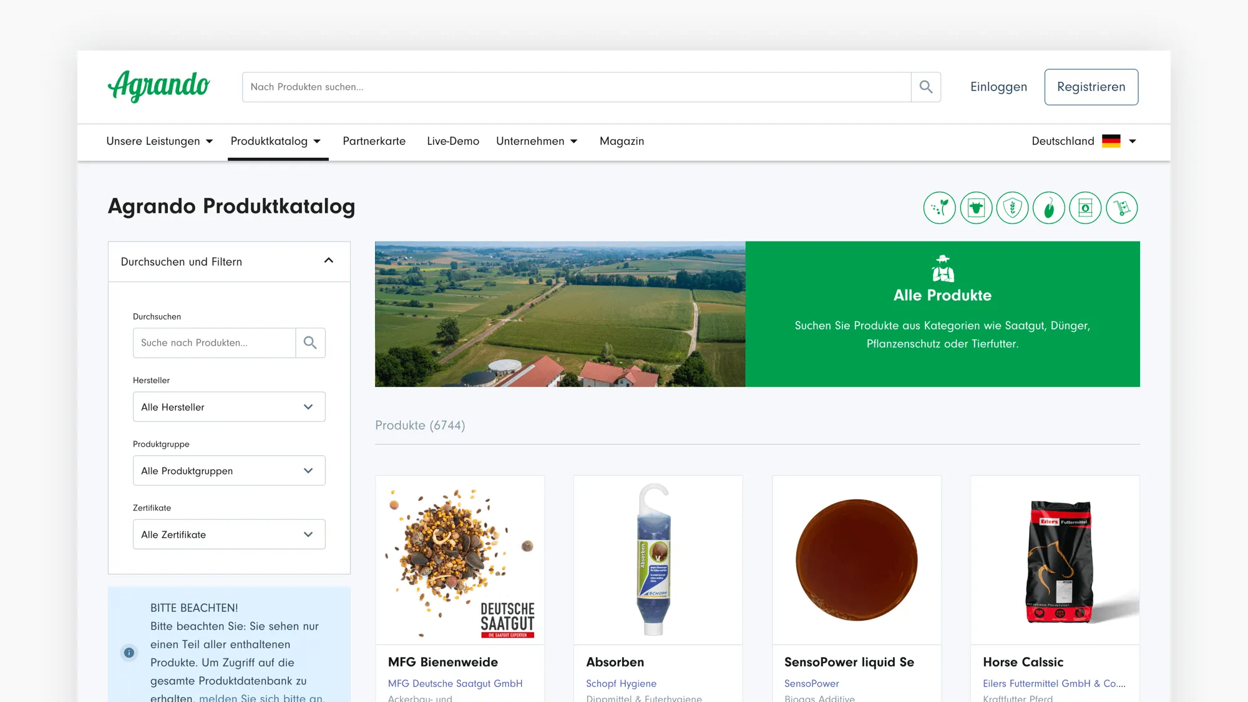
Task: Open Schopf Hygiene manufacturer link
Action: pos(622,683)
